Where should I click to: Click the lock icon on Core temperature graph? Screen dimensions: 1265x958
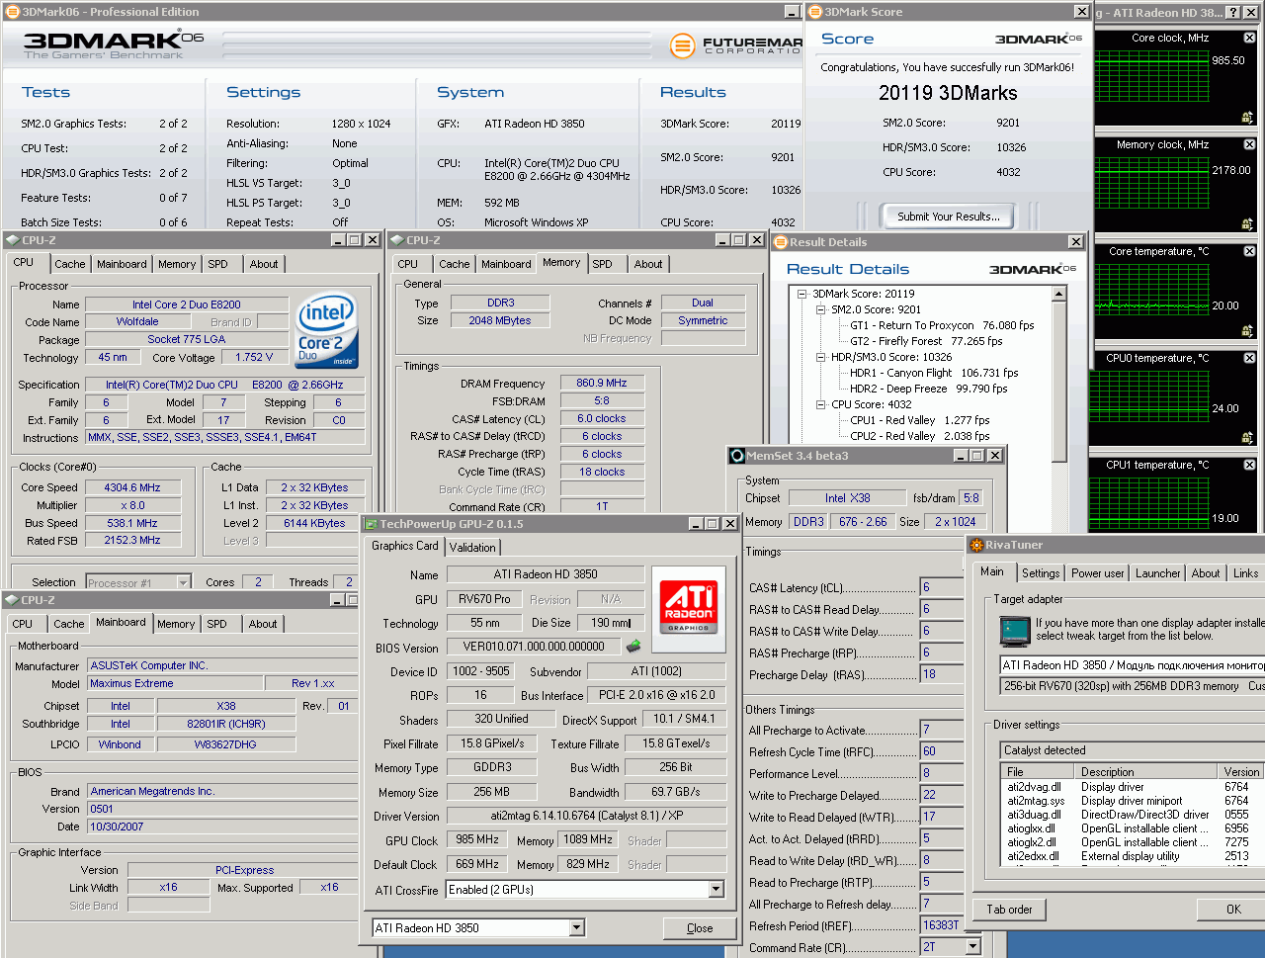coord(1248,331)
